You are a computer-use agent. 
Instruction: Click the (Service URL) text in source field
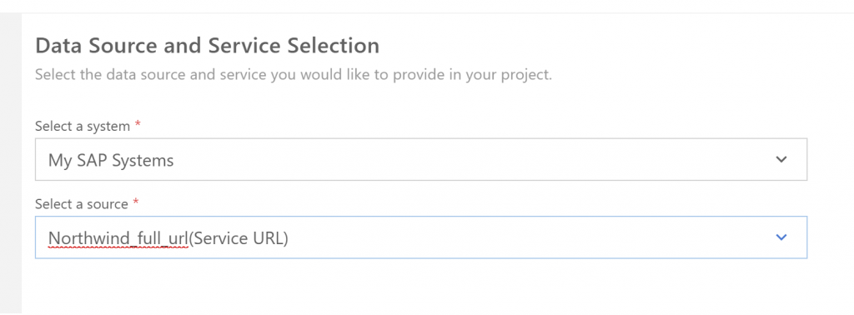[x=238, y=238]
